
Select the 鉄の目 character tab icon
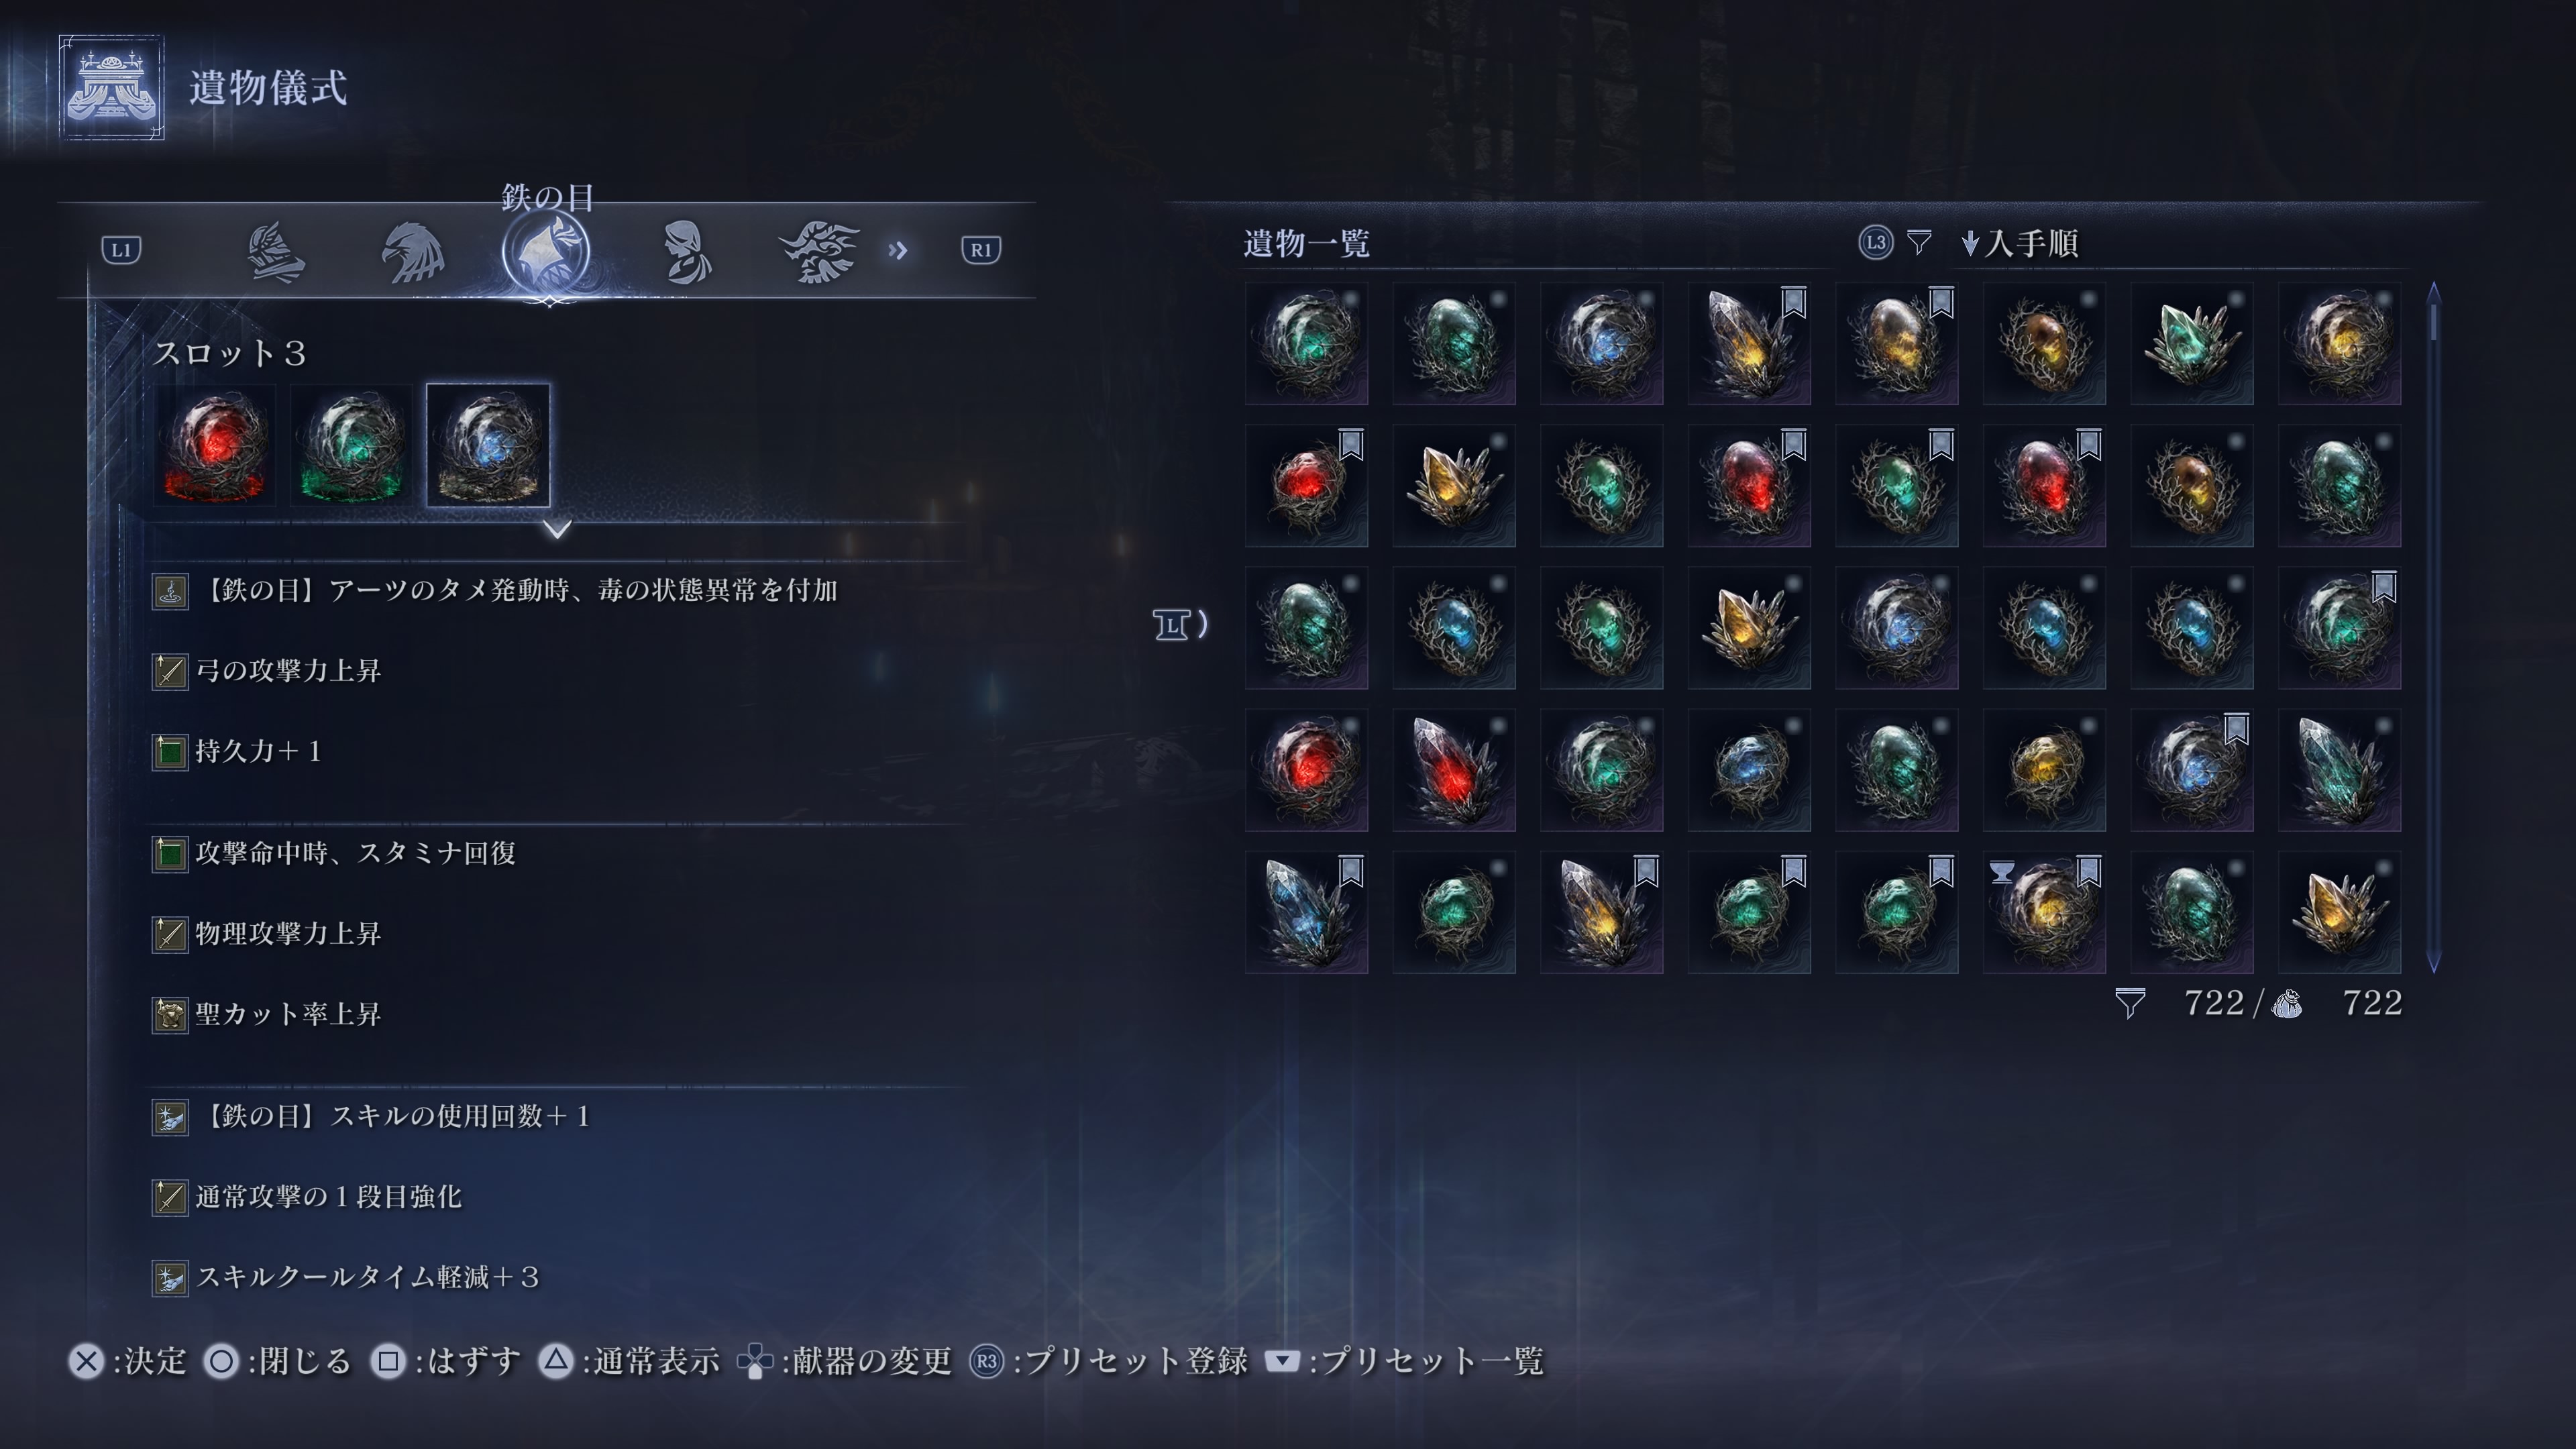pos(545,252)
